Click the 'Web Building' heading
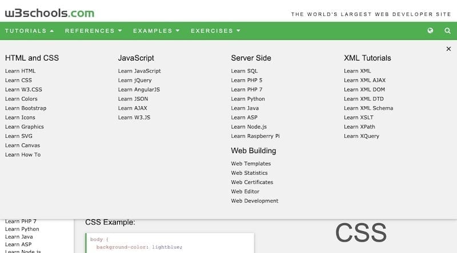This screenshot has width=457, height=253. tap(254, 151)
